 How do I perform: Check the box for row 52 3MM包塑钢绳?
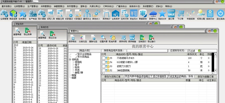pyautogui.click(x=103, y=70)
